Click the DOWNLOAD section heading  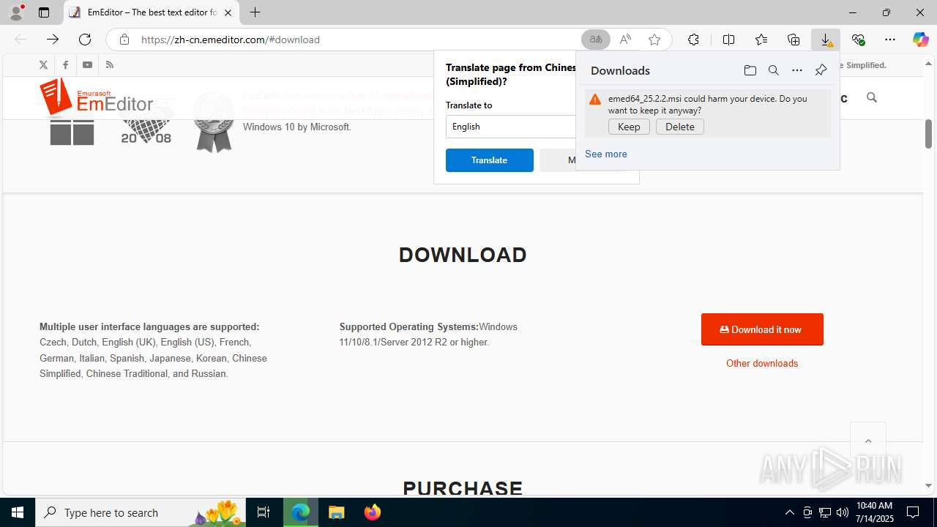[x=463, y=255]
